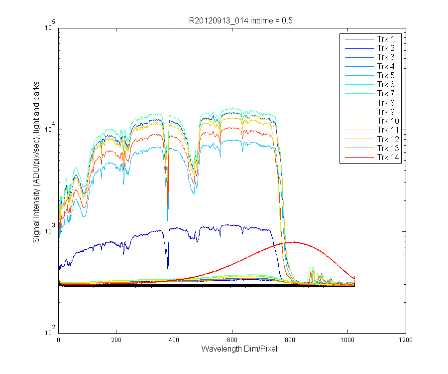
Task: Click the Signal Intensity y-axis label
Action: tap(36, 162)
